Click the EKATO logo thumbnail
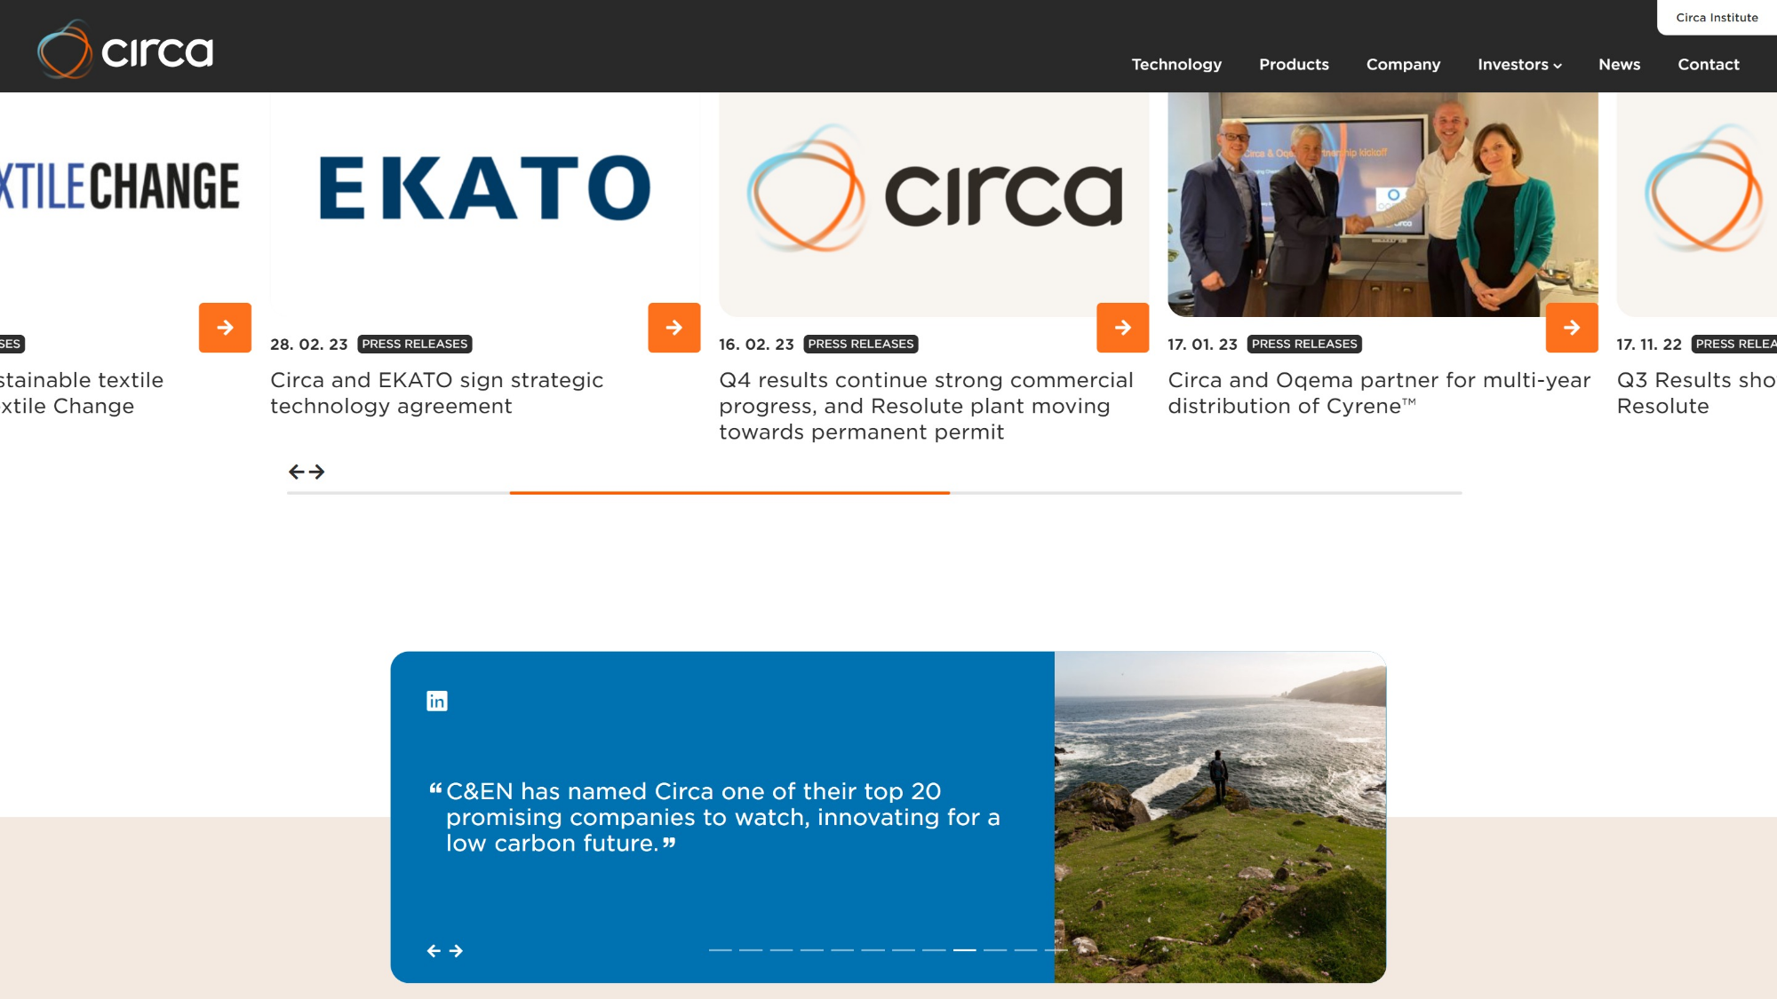1777x999 pixels. pyautogui.click(x=485, y=187)
